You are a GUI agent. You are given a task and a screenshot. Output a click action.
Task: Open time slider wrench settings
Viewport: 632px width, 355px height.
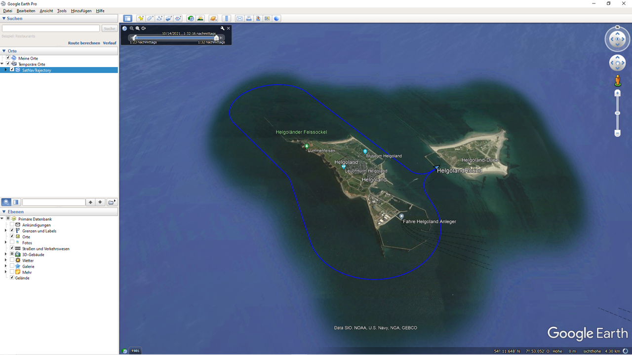222,29
